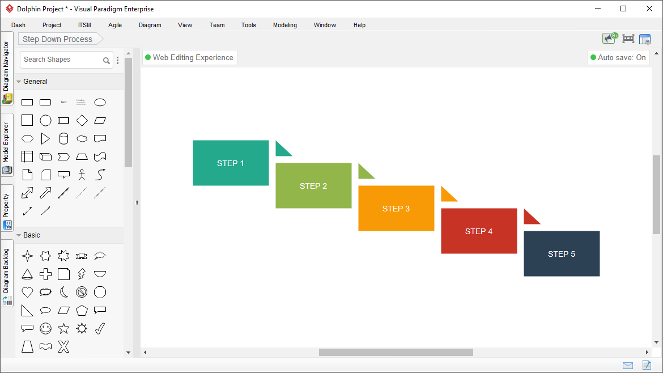Image resolution: width=663 pixels, height=373 pixels.
Task: Select the octagon shape
Action: (x=100, y=293)
